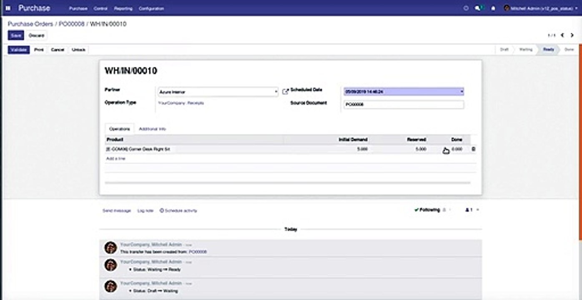This screenshot has height=300, width=582.
Task: Click the notification bell icon
Action: (493, 8)
